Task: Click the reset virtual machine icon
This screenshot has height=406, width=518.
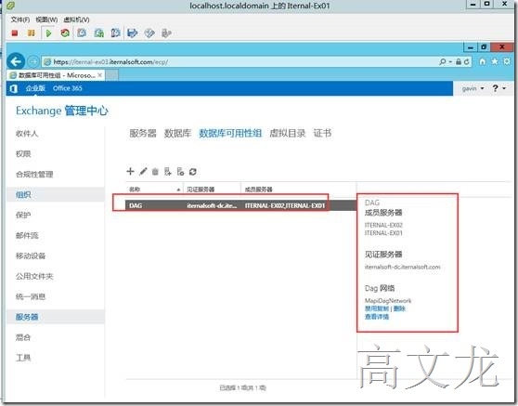Action: click(65, 33)
